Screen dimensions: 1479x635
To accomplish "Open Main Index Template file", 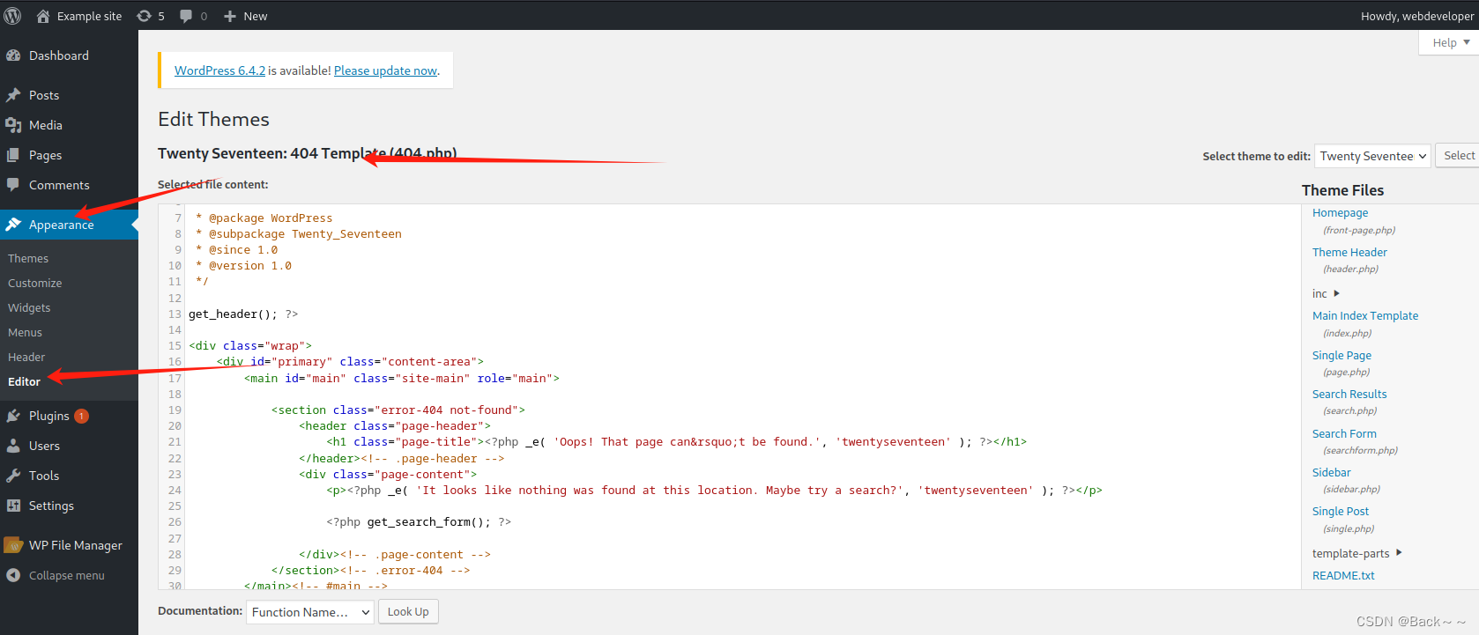I will 1365,315.
